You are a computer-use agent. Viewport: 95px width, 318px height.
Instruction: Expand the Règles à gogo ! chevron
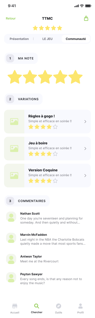[x=85, y=122]
